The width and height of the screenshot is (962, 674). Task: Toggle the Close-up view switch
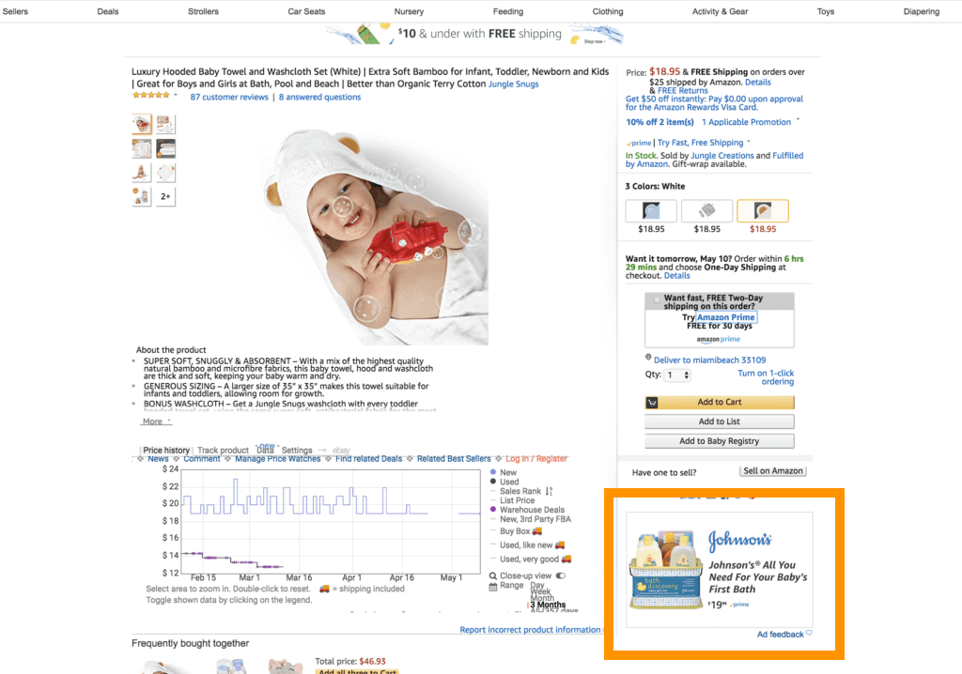click(x=561, y=575)
